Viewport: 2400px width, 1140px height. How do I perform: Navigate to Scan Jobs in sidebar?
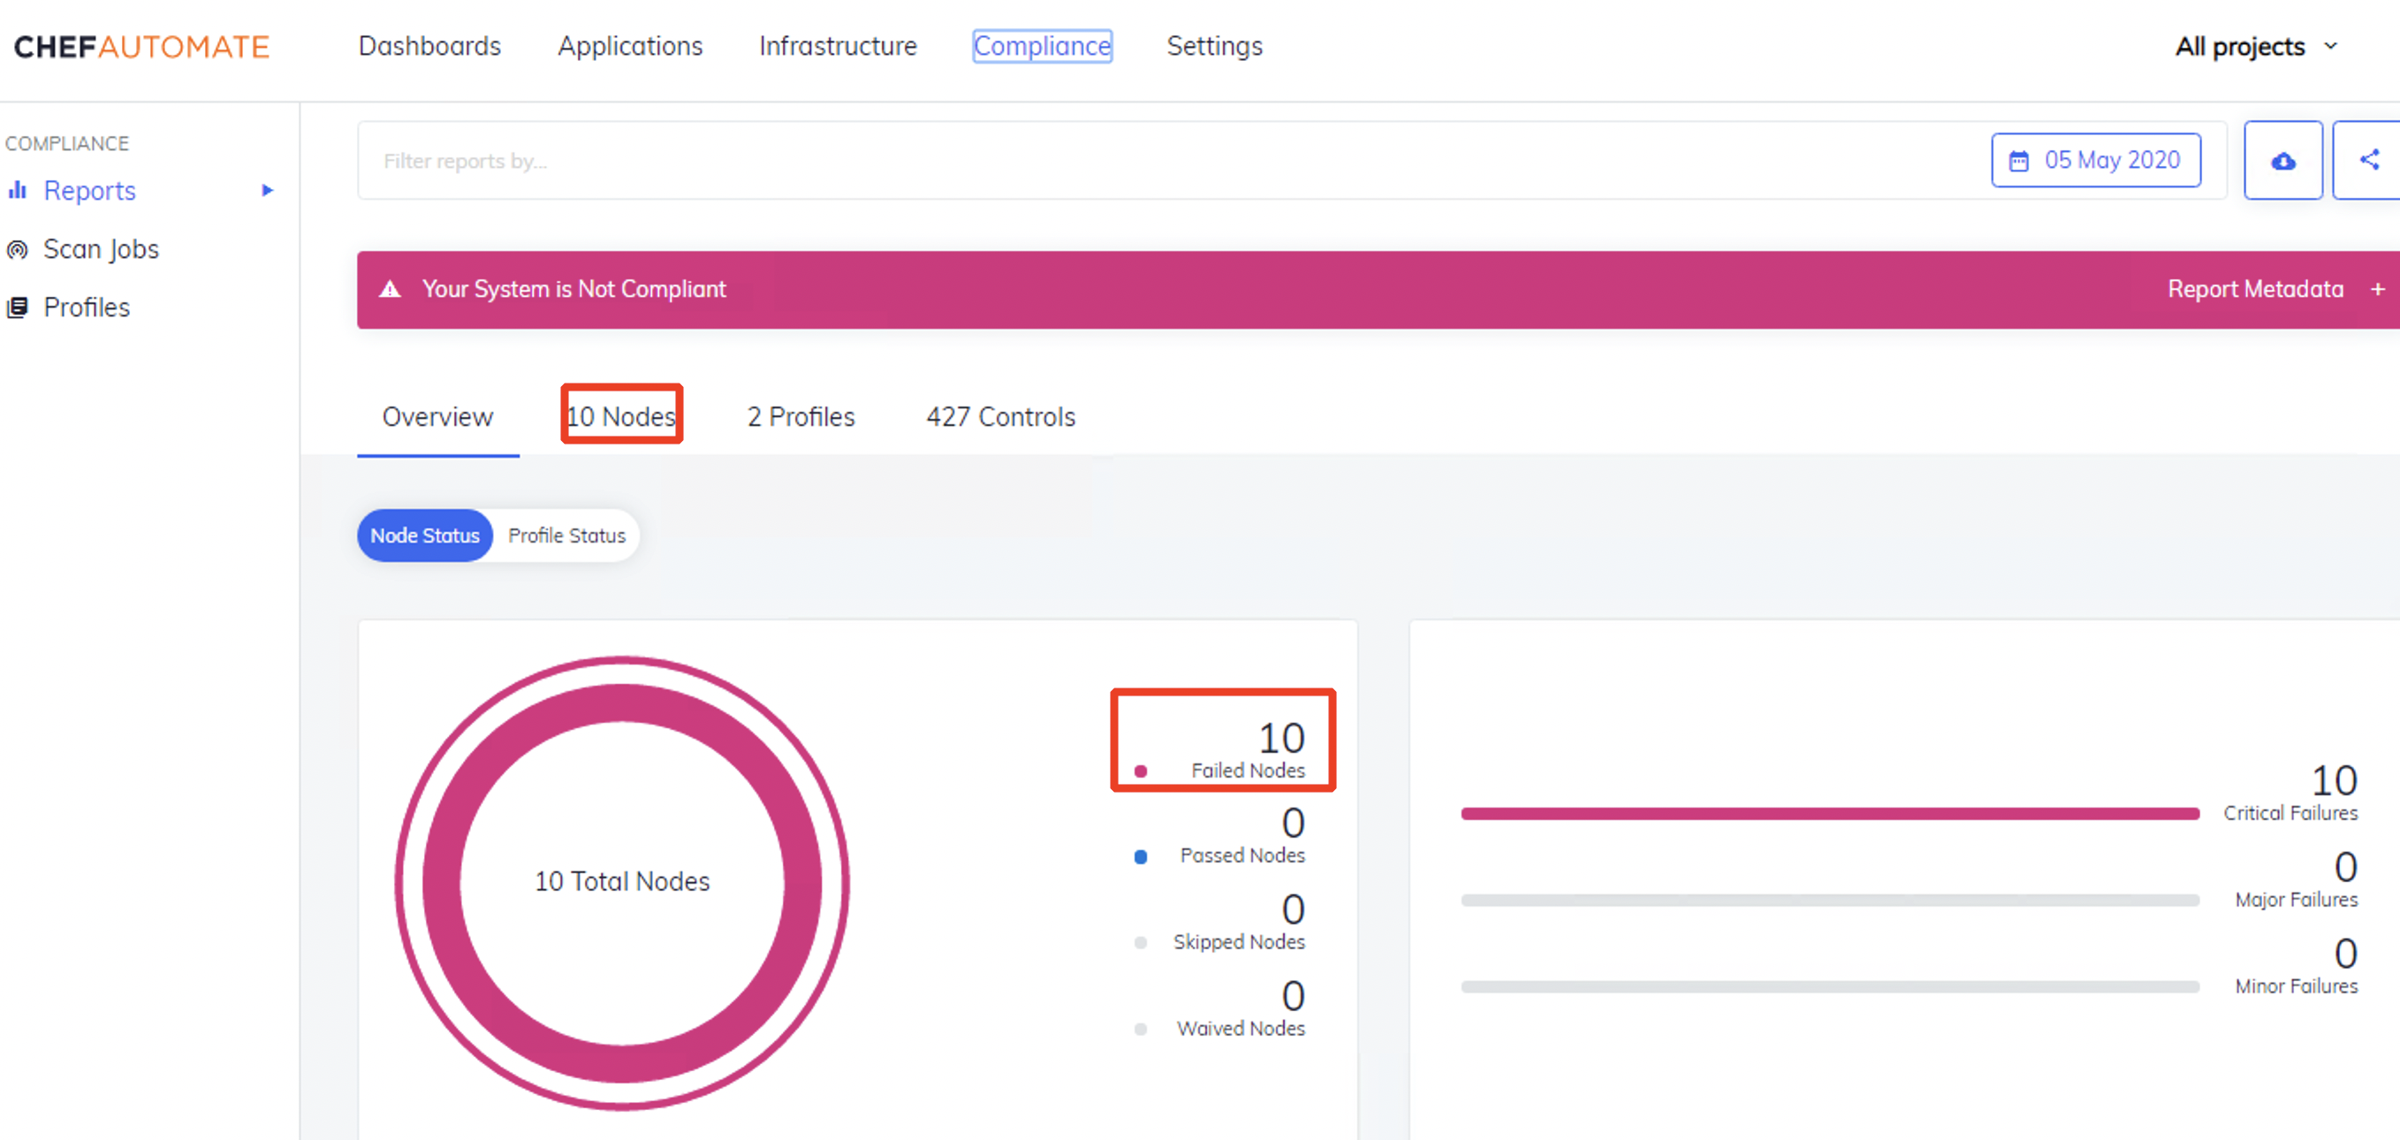point(101,249)
